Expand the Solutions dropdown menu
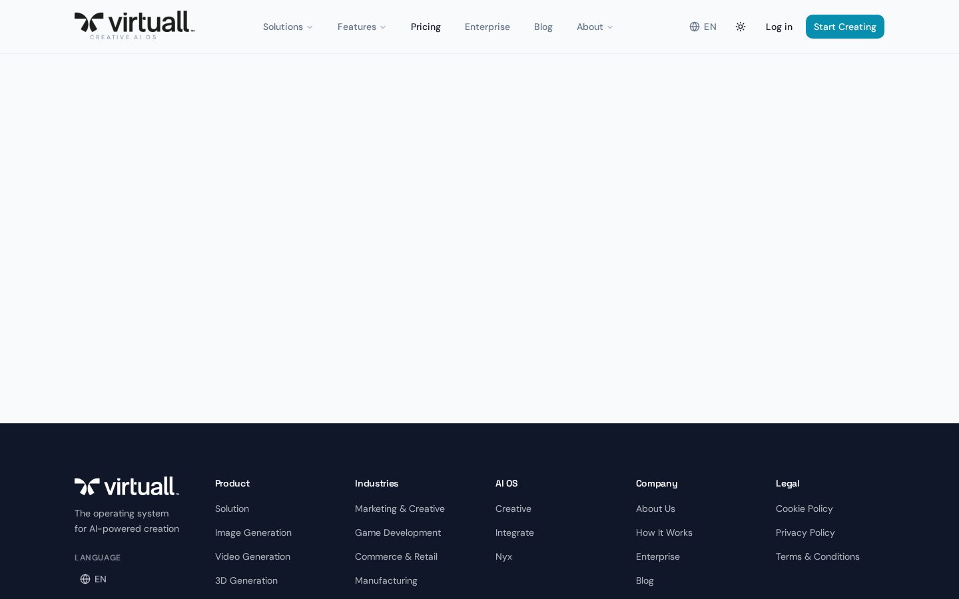This screenshot has height=599, width=959. pyautogui.click(x=288, y=27)
